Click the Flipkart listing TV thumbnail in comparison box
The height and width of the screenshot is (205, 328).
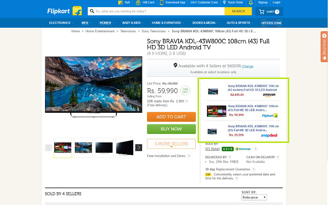[216, 112]
